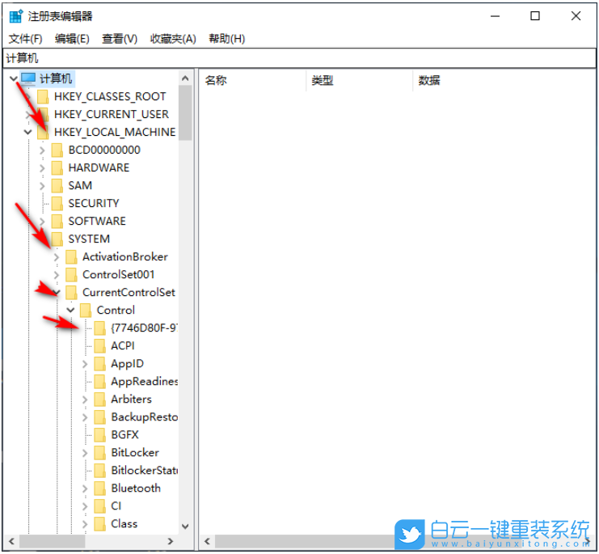Expand the AppID key
599x554 pixels.
coord(85,364)
